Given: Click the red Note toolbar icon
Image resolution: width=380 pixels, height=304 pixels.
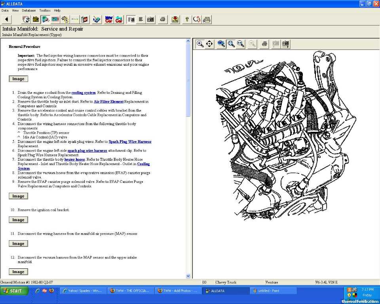Looking at the screenshot, I should click(175, 19).
